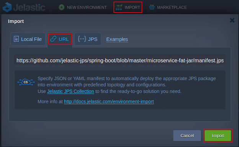Open the Jelastic JPS Collection link
Viewport: 239px width, 147px height.
70,91
